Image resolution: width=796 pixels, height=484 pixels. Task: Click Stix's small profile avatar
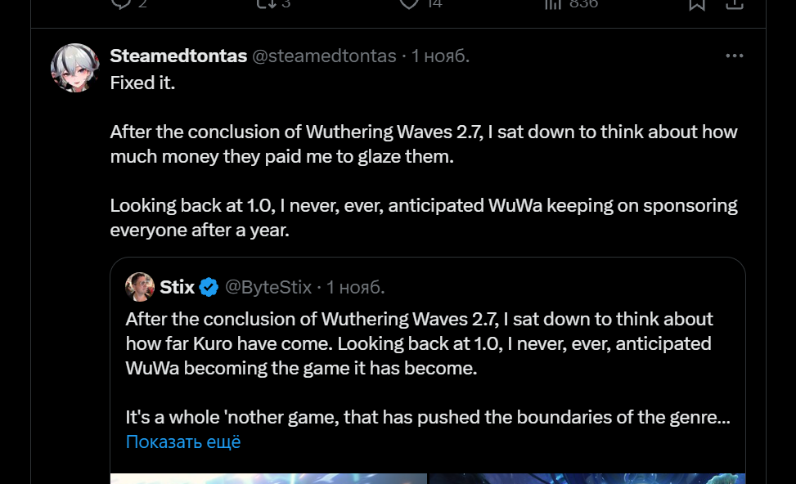tap(140, 287)
